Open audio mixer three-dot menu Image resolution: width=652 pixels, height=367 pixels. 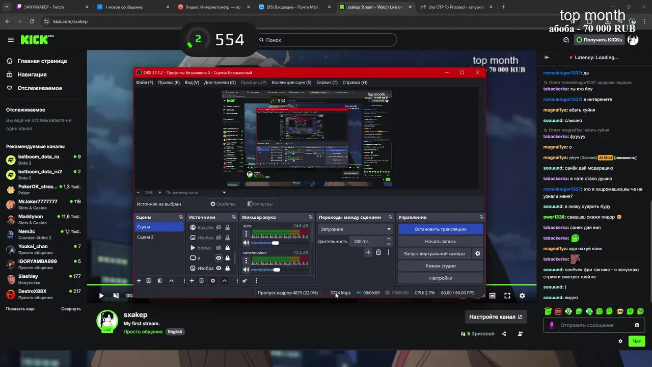point(256,281)
